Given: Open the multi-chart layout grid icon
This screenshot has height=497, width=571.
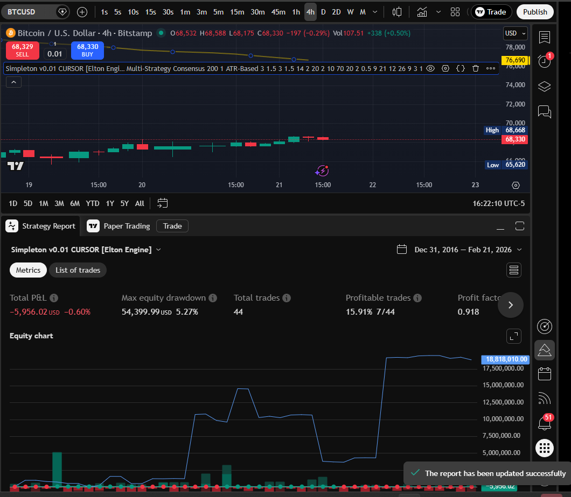Looking at the screenshot, I should [x=455, y=11].
